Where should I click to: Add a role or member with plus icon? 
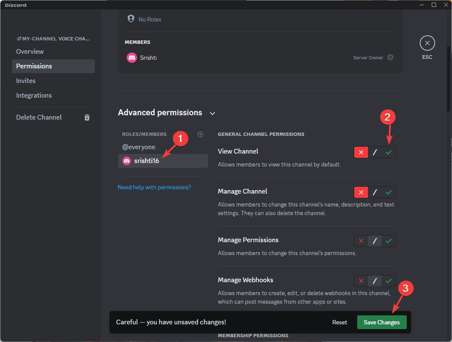point(200,134)
